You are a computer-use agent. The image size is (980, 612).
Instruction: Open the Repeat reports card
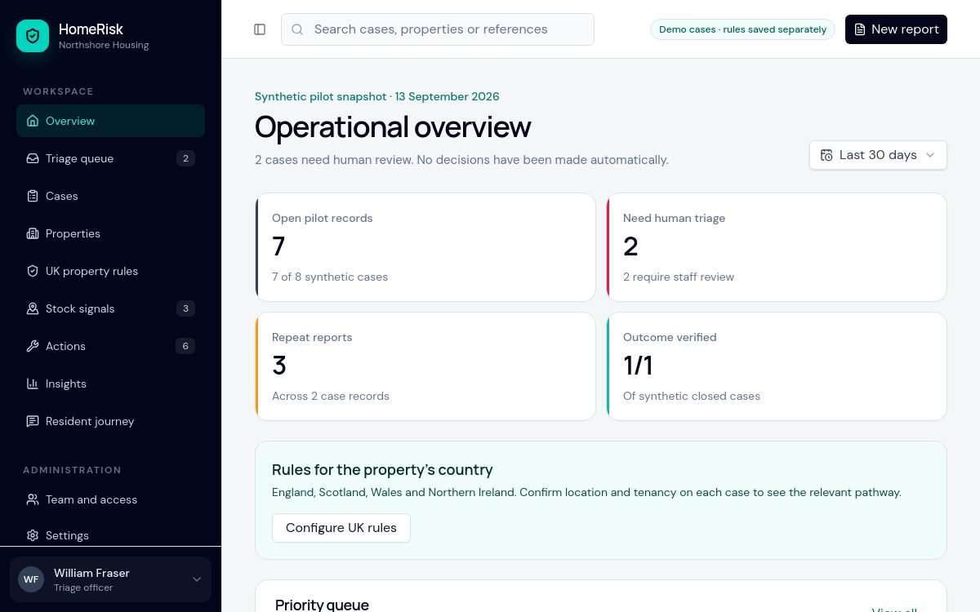[x=425, y=366]
